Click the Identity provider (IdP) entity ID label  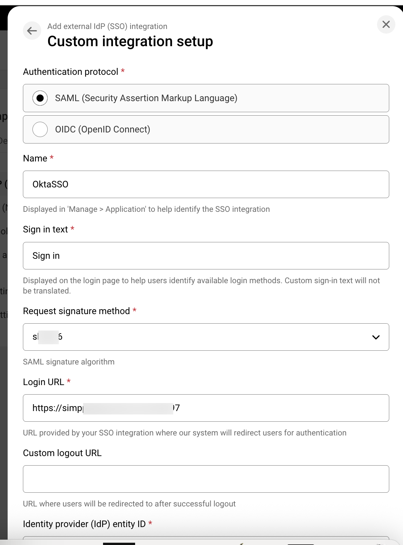pos(84,524)
